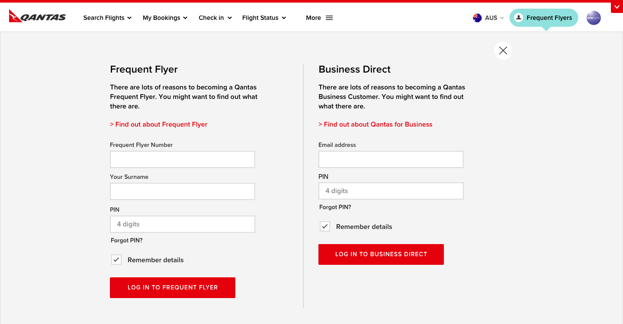Focus the Business Direct PIN field
Image resolution: width=623 pixels, height=324 pixels.
tap(391, 191)
